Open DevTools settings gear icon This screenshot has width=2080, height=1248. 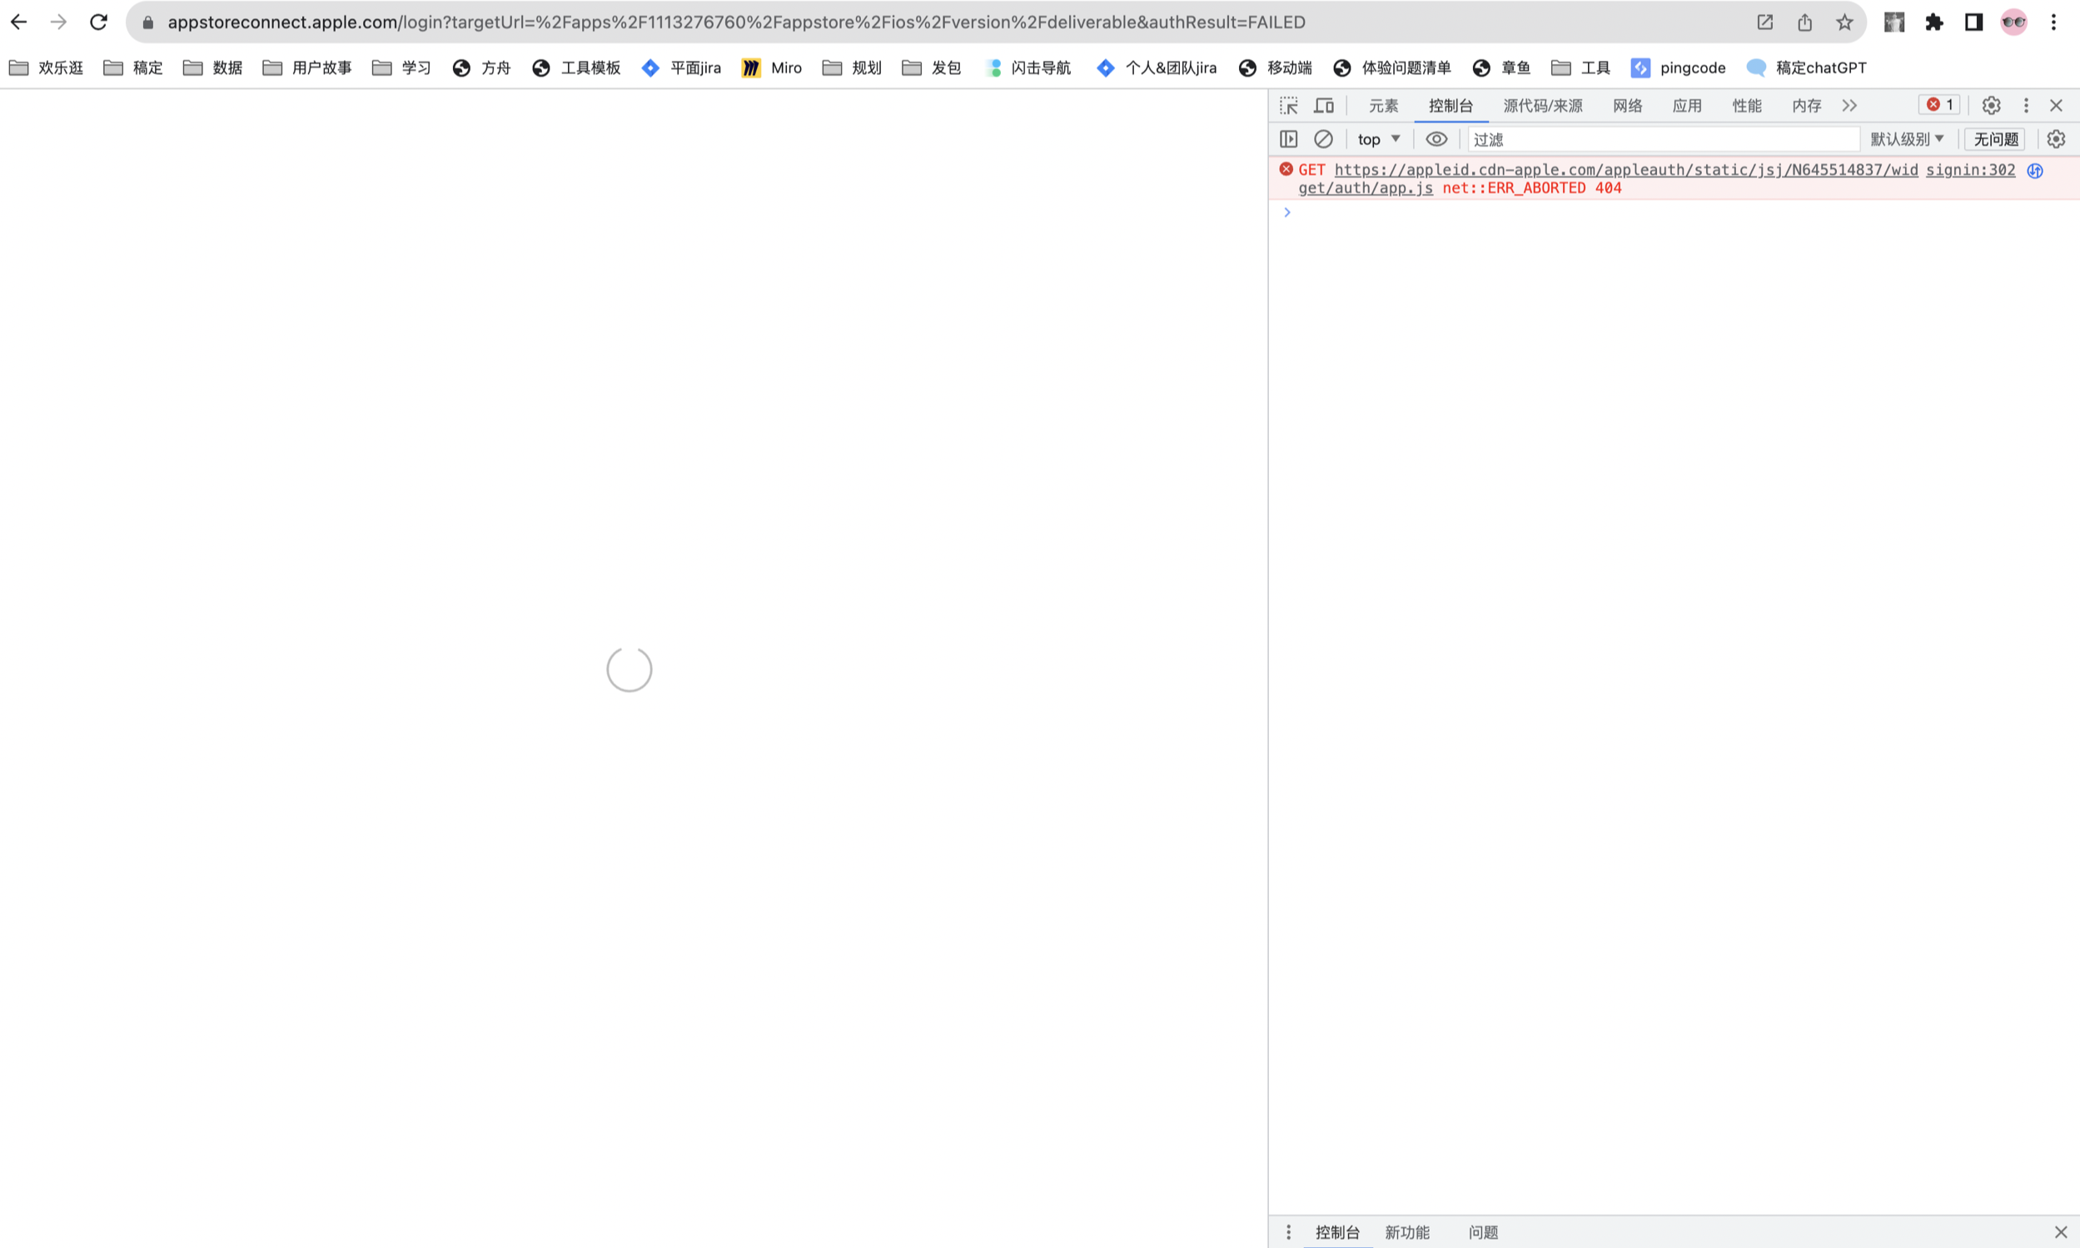pos(1990,105)
